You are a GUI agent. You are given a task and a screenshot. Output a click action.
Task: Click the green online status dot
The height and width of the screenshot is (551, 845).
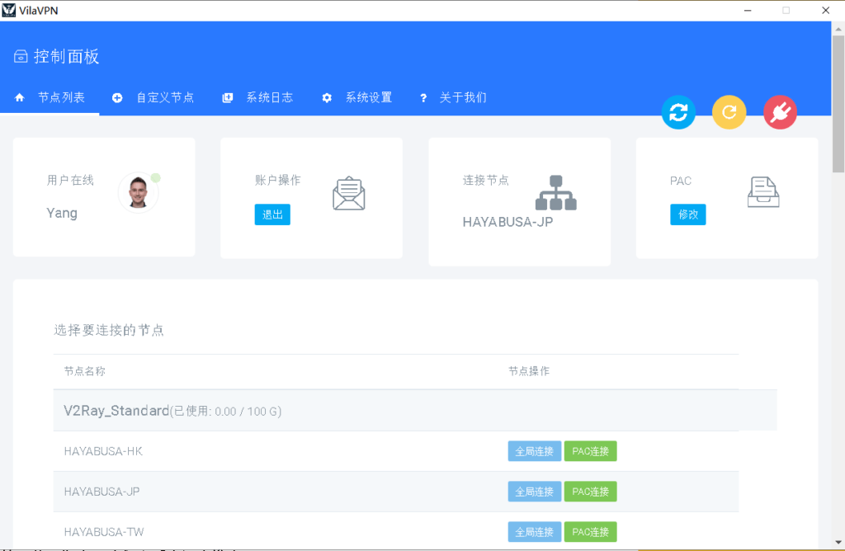coord(156,177)
